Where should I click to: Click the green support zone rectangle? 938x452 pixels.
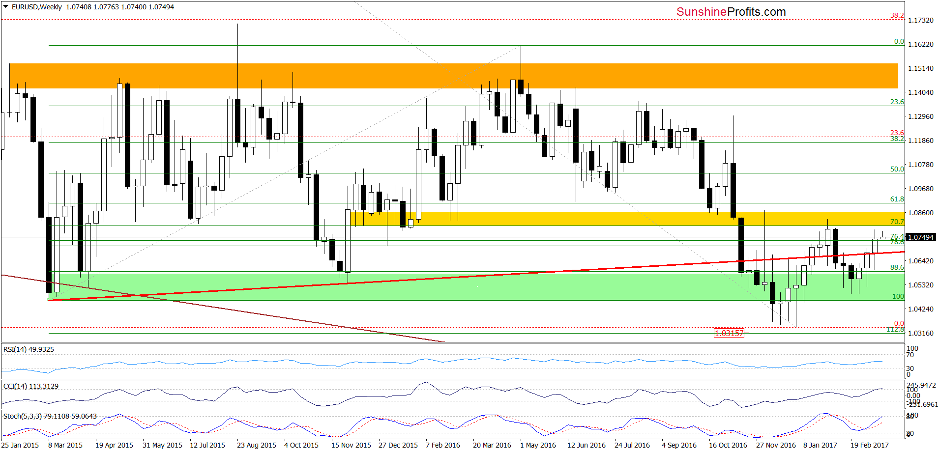(x=476, y=286)
